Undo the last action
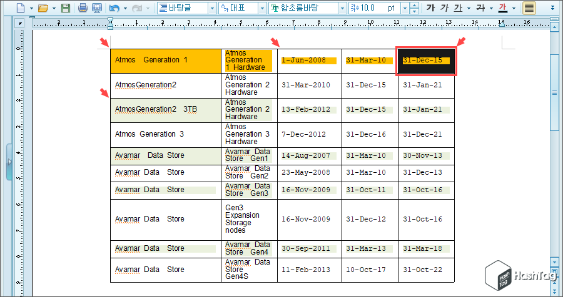Viewport: 563px width, 297px height. (x=114, y=8)
